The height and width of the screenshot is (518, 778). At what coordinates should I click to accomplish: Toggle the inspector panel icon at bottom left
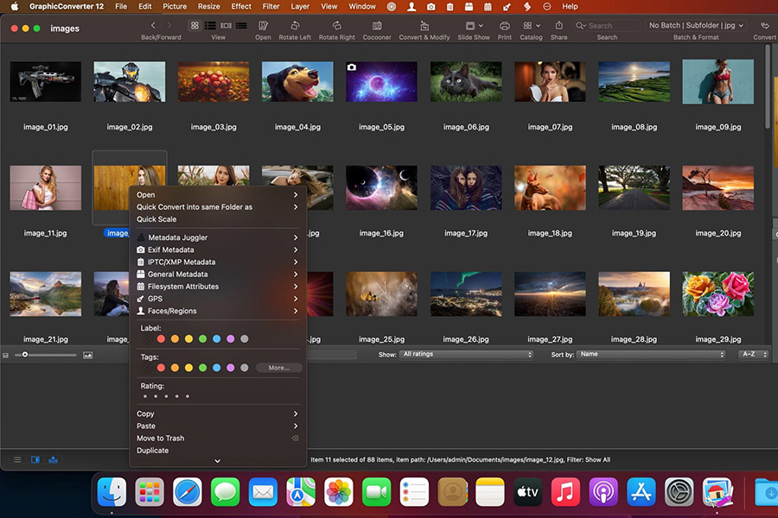[x=35, y=460]
